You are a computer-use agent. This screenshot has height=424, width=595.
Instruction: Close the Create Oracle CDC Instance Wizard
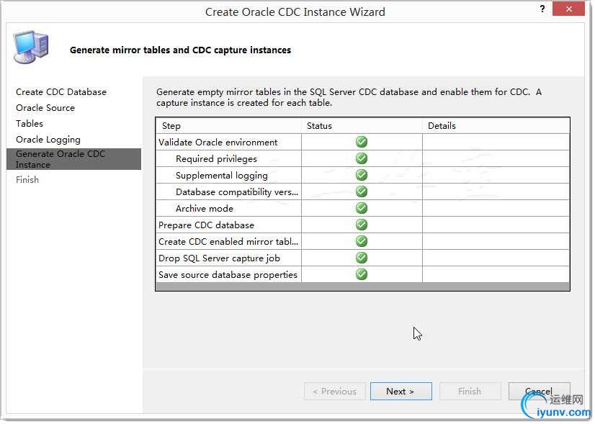point(568,9)
